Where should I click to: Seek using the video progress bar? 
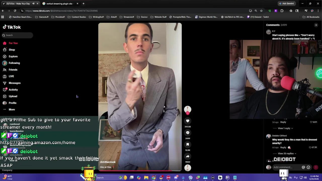140,170
